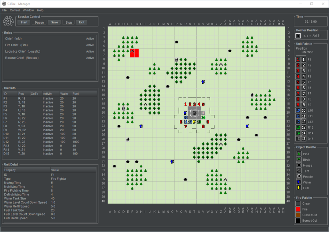Pick the Fire red color swatch
The height and width of the screenshot is (232, 329).
click(x=298, y=209)
